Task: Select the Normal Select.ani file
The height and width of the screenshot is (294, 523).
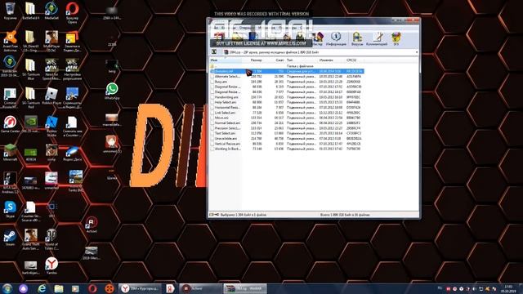Action: coord(287,123)
